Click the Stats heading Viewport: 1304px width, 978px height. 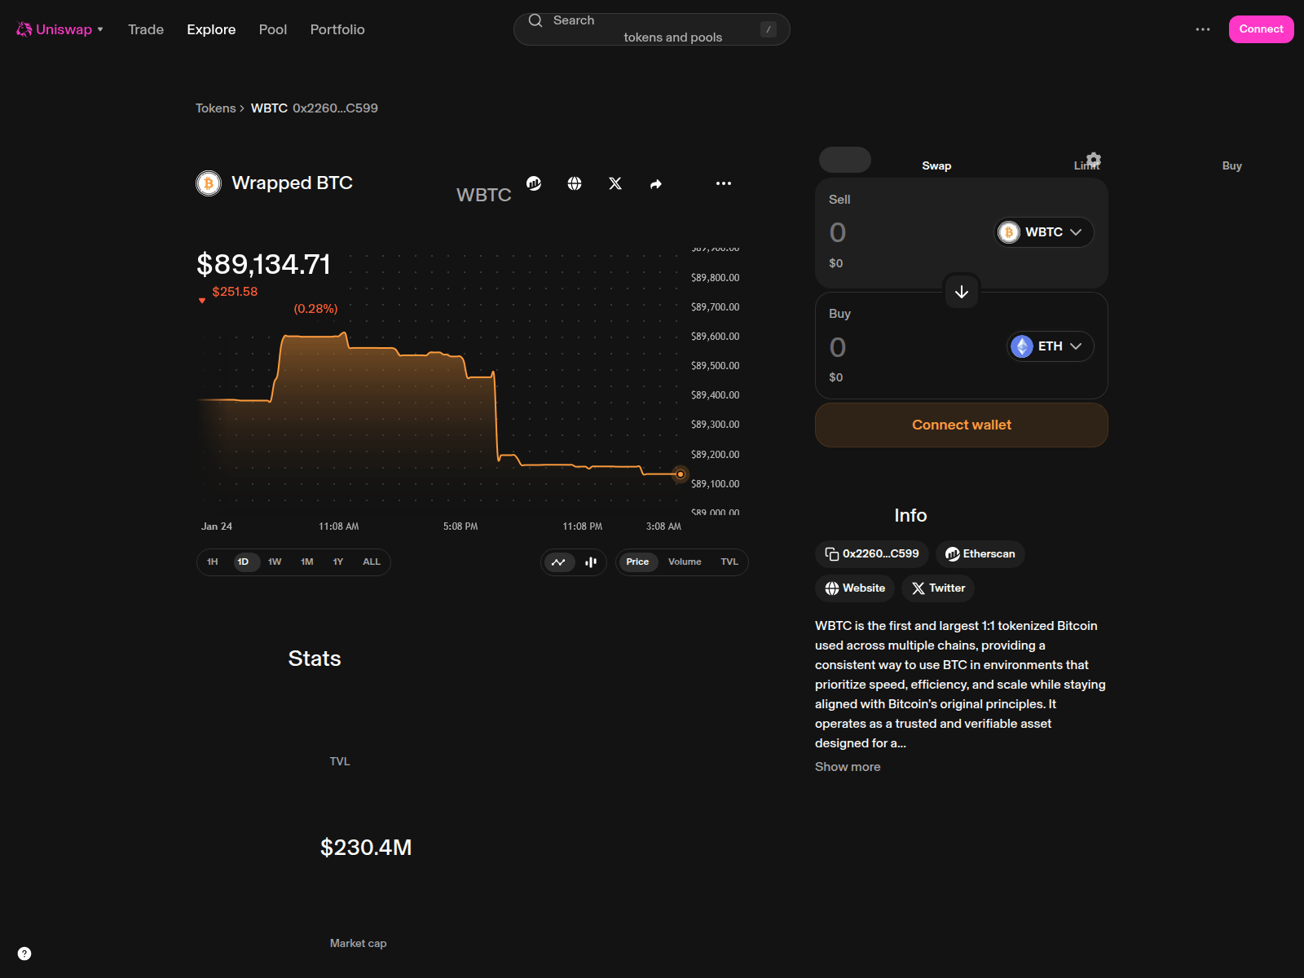(x=315, y=659)
